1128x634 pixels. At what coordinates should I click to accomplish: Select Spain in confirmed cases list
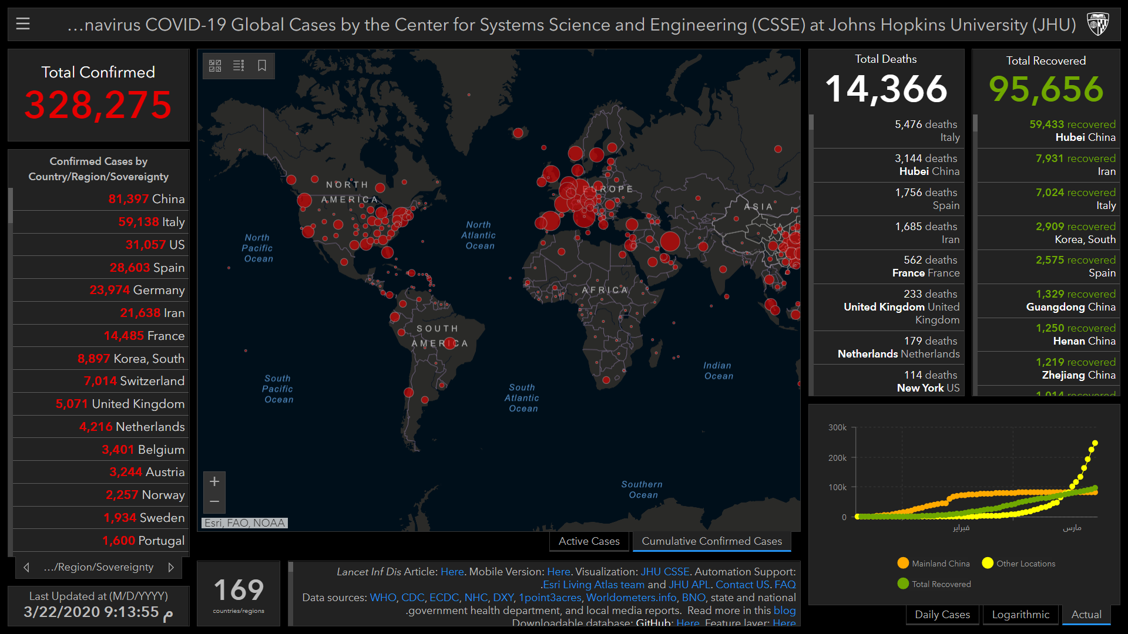coord(100,268)
